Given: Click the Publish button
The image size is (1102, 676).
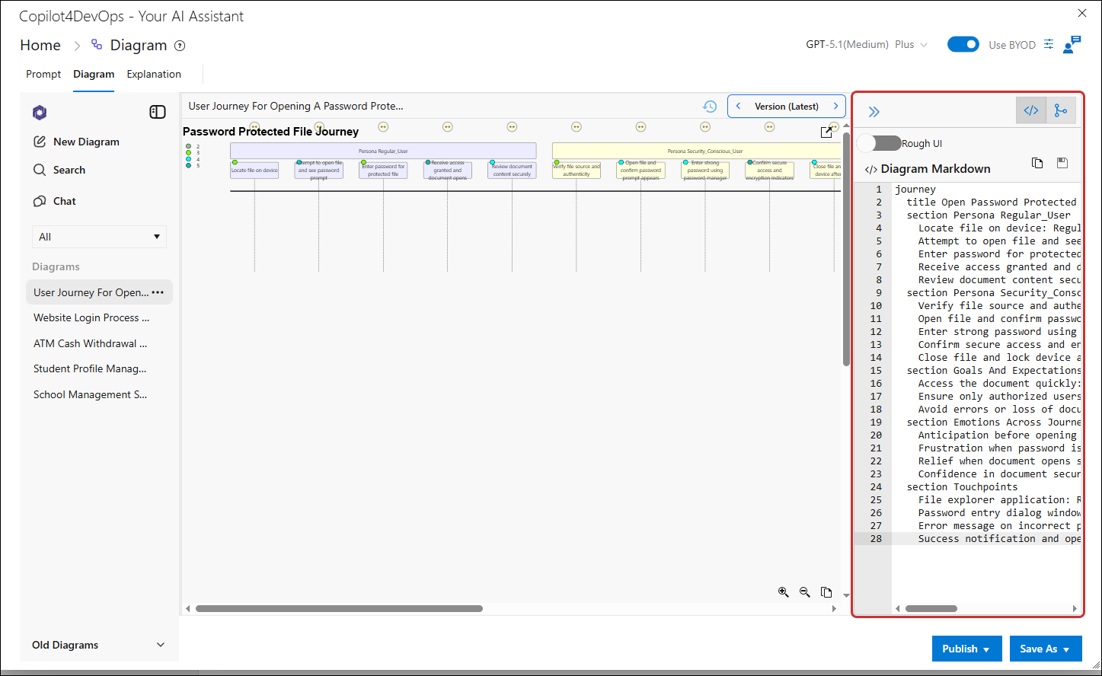Looking at the screenshot, I should point(966,649).
